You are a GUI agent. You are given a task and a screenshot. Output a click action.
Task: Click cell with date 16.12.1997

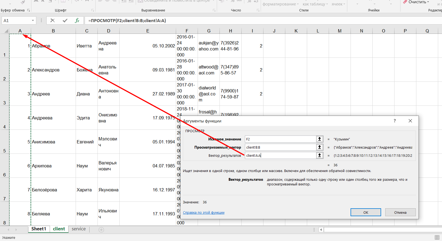point(148,190)
